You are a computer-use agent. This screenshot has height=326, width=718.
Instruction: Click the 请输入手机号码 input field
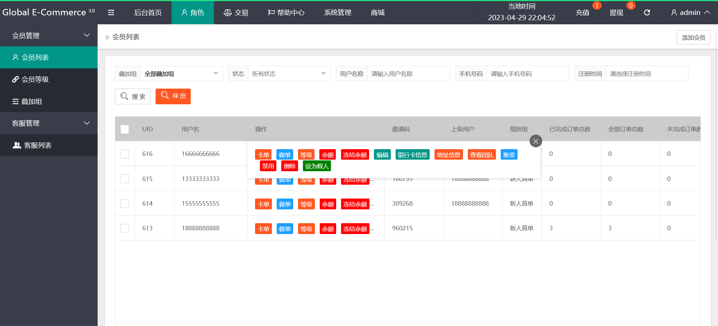click(x=527, y=74)
